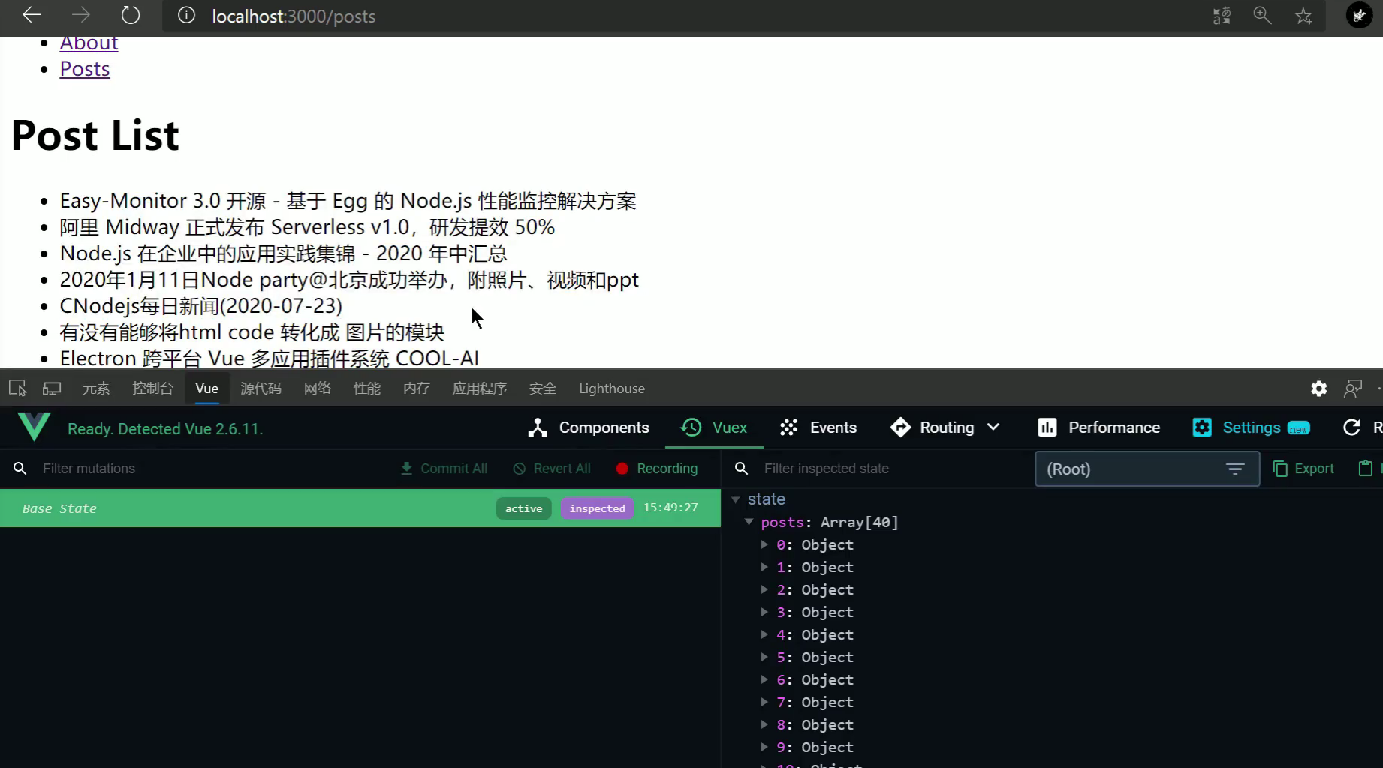Click the Vue devtools refresh icon
The height and width of the screenshot is (768, 1383).
[1351, 427]
